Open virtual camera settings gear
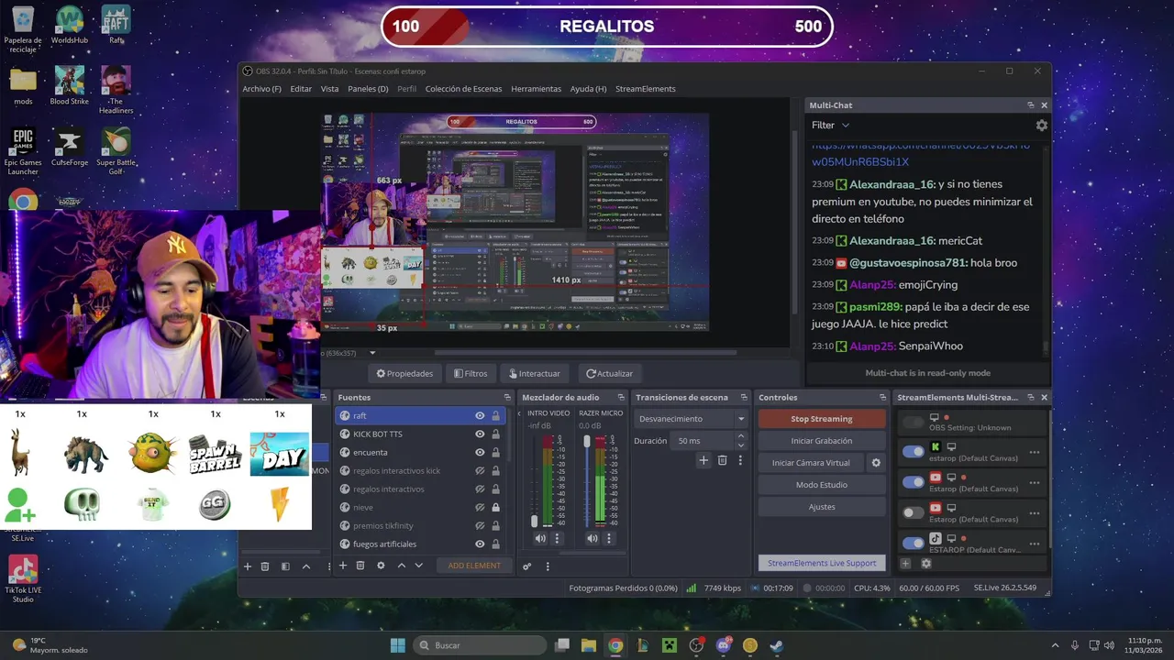Viewport: 1174px width, 660px height. tap(876, 463)
